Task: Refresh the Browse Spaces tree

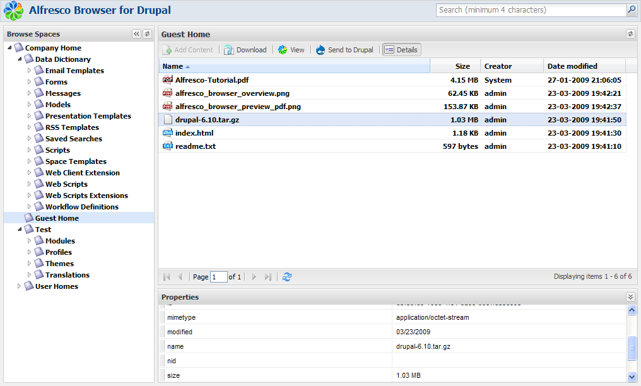Action: click(147, 34)
